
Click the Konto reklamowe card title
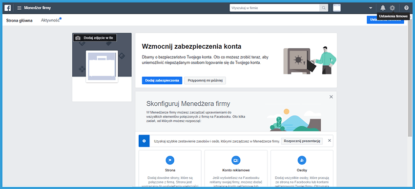click(236, 170)
